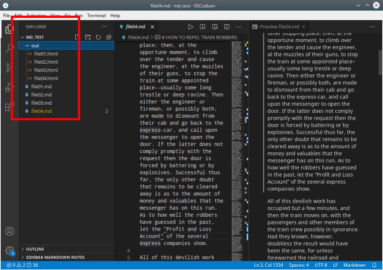Collapse all folders in explorer
The image size is (383, 270).
point(109,37)
